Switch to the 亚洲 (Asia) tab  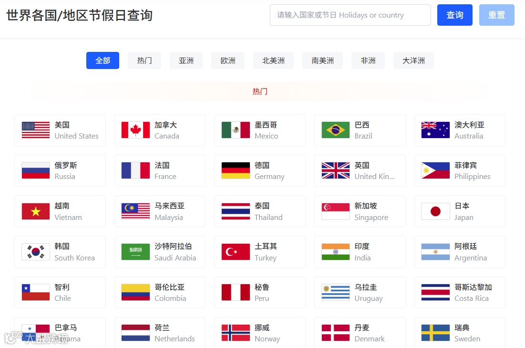click(186, 60)
